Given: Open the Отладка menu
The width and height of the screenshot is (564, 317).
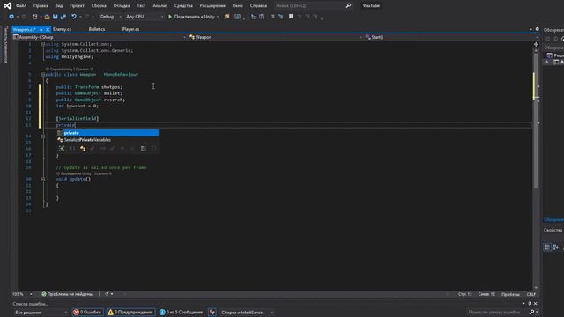Looking at the screenshot, I should point(122,6).
